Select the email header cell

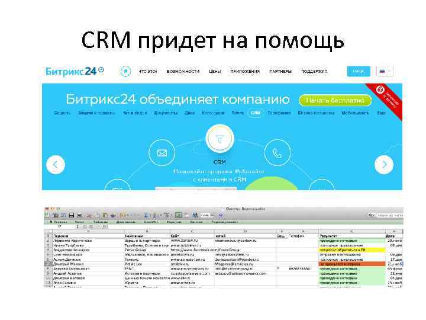(x=245, y=236)
